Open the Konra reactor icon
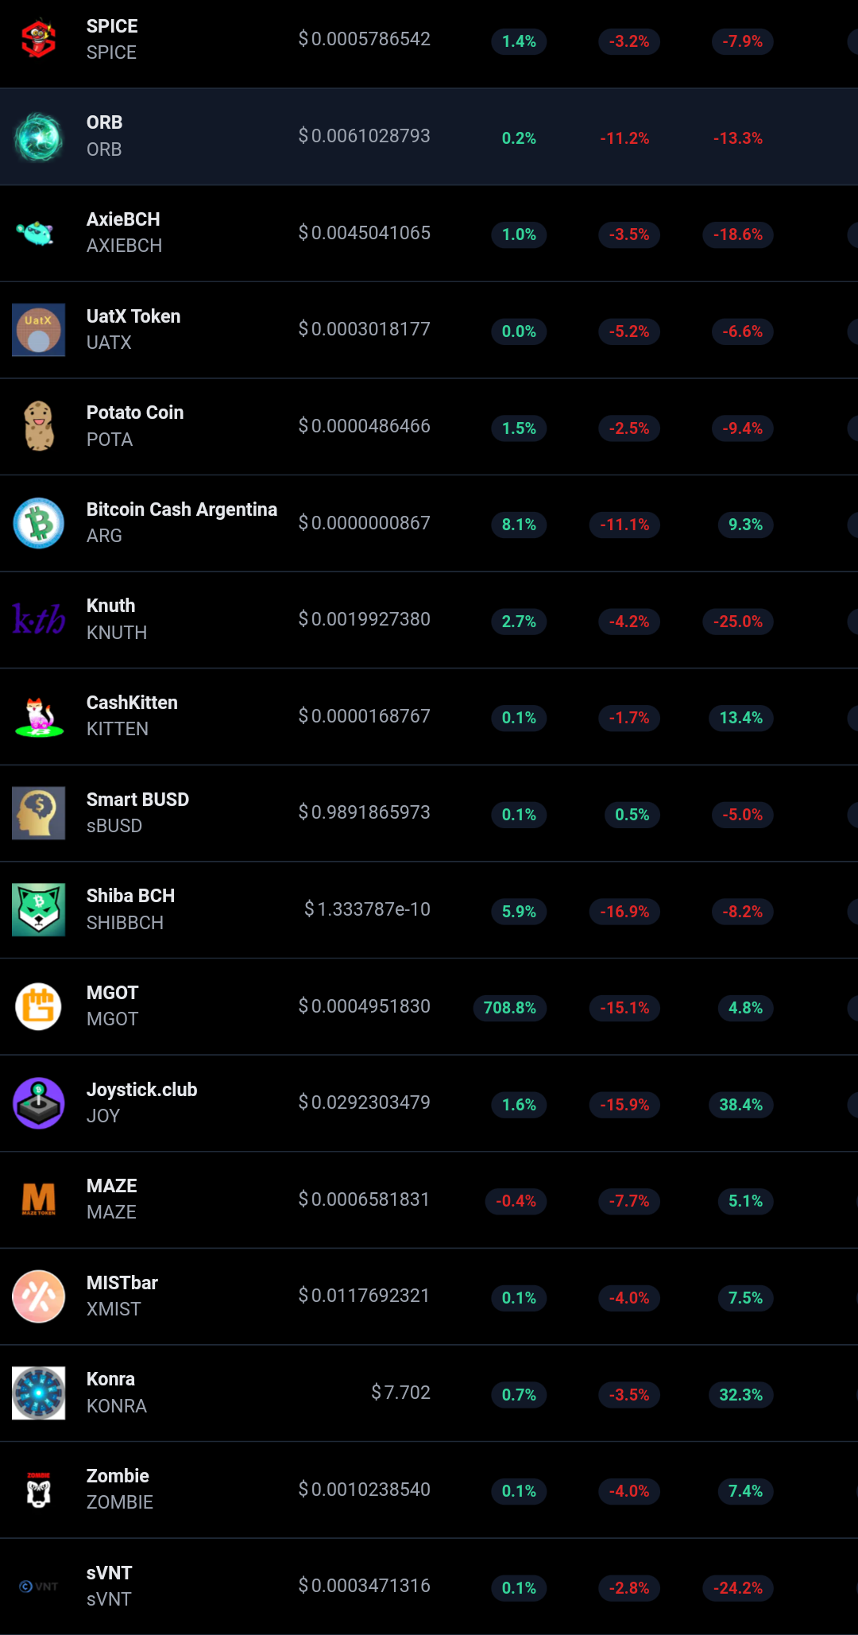 (x=38, y=1393)
